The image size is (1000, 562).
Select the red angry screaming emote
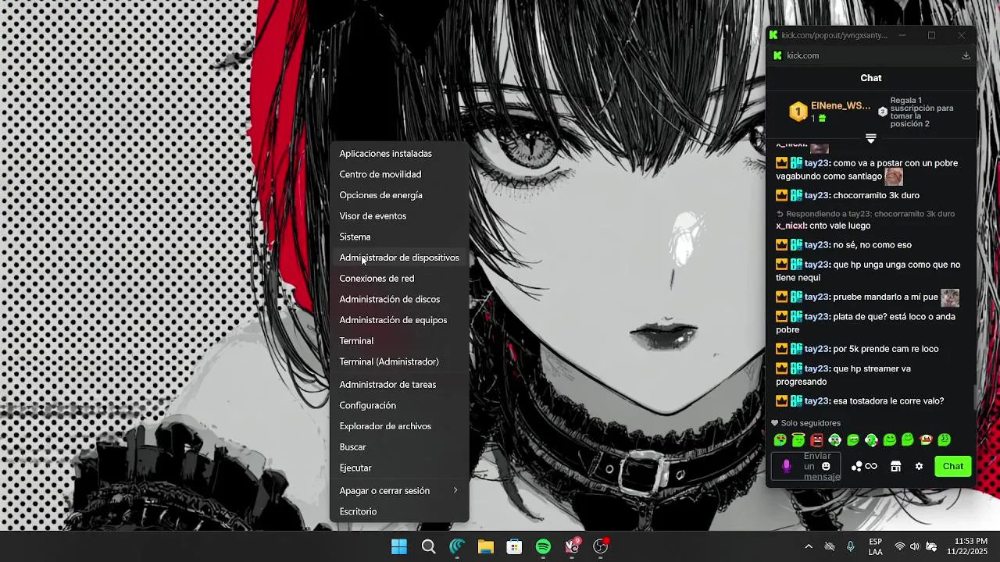click(816, 440)
